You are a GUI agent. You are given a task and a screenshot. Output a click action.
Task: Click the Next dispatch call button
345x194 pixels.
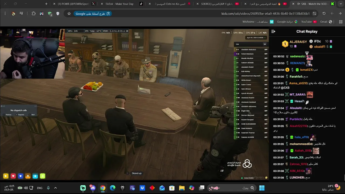32,115
